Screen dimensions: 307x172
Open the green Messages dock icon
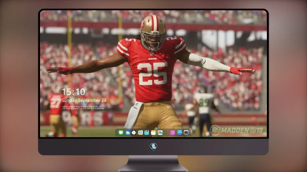(121, 132)
